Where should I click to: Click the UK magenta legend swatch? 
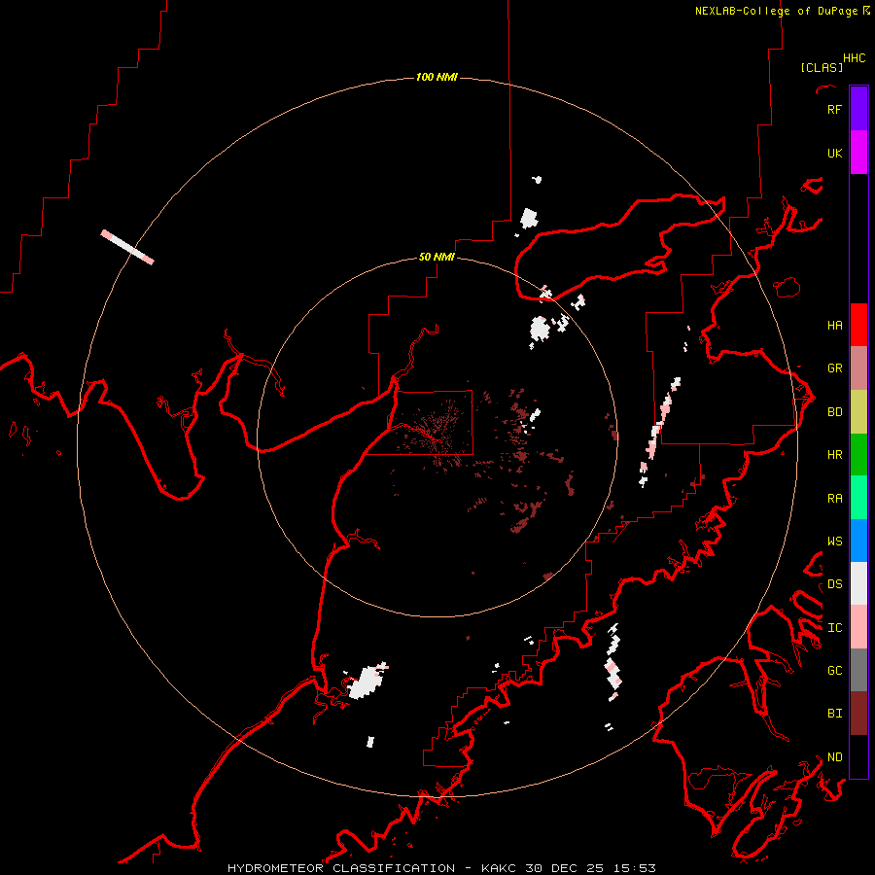click(858, 153)
